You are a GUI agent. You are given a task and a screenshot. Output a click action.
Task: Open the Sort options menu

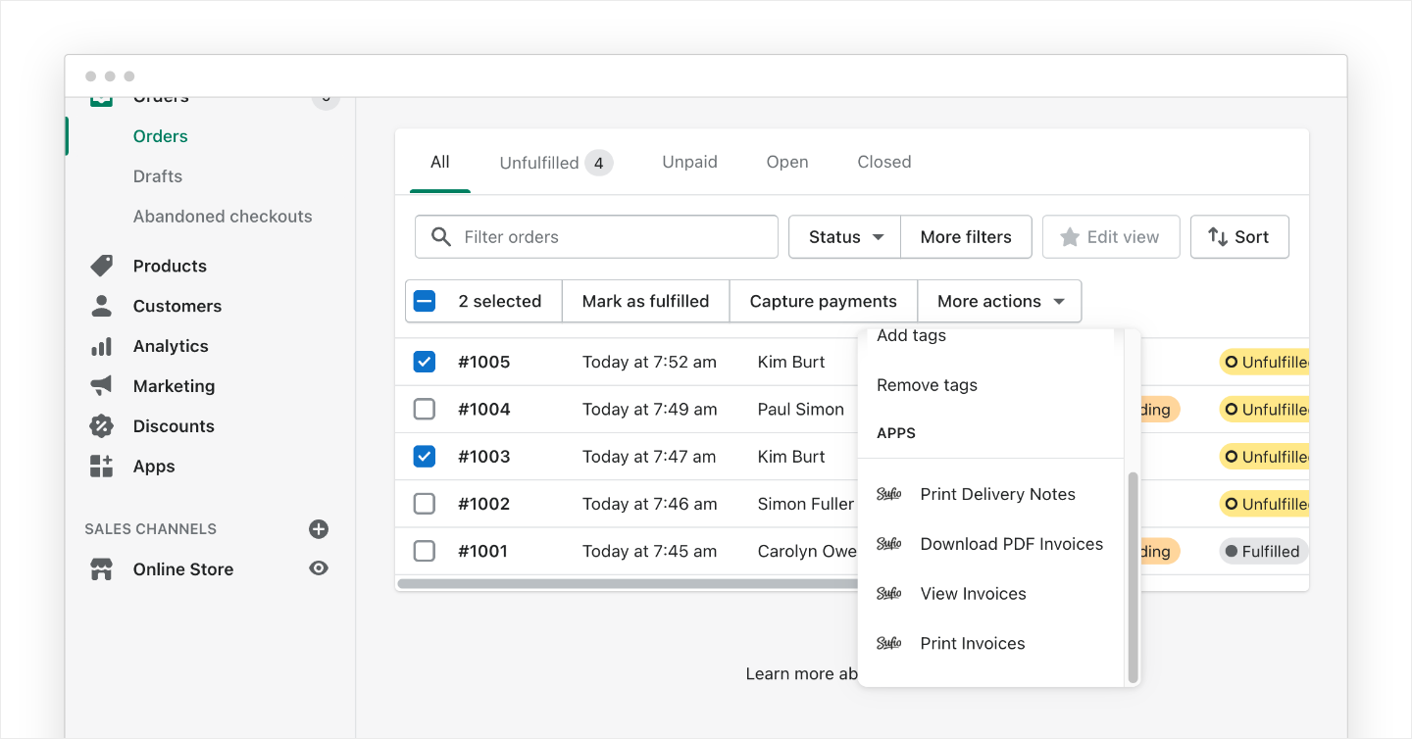point(1238,237)
